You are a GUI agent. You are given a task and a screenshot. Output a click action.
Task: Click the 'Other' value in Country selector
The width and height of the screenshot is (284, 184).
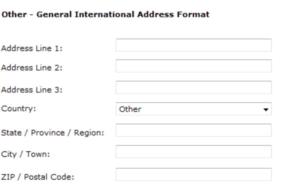[130, 109]
